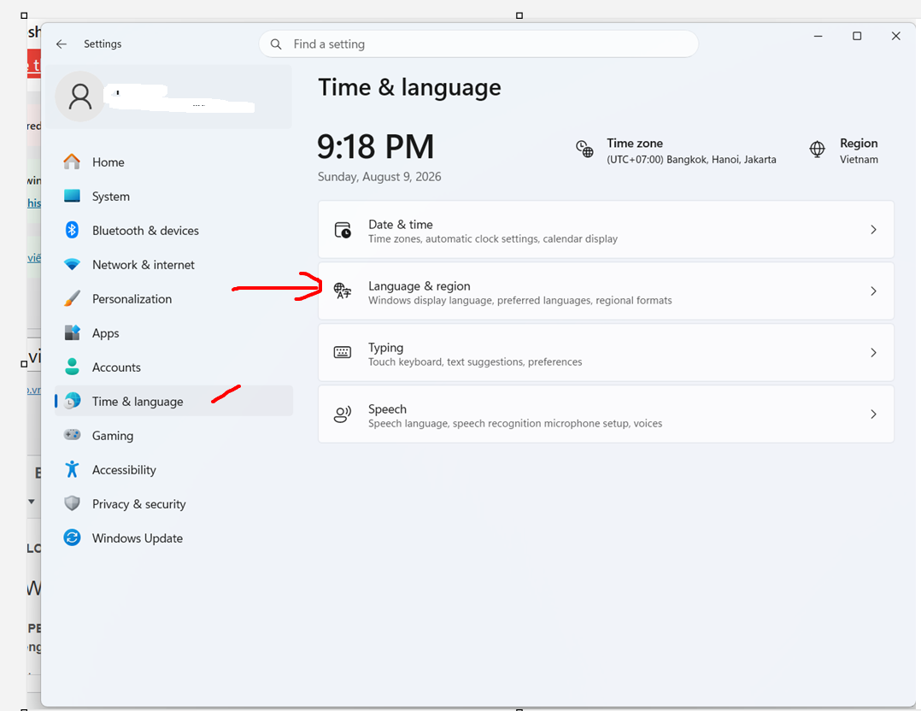Open Speech settings card

click(x=607, y=414)
